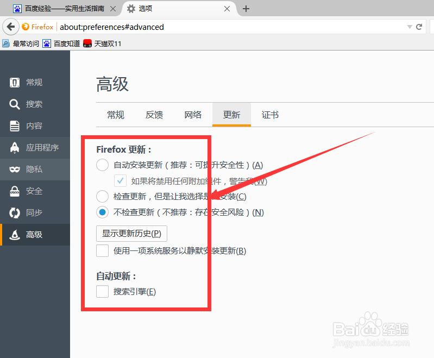Switch to the 网络 sub-tab
Screen dimensions: 434x358
coord(193,115)
